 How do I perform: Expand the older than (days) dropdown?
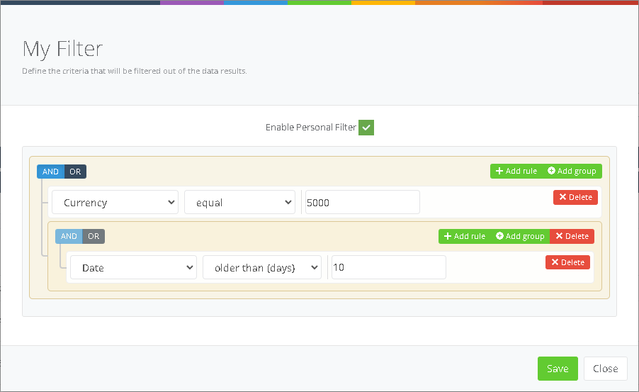(x=262, y=268)
